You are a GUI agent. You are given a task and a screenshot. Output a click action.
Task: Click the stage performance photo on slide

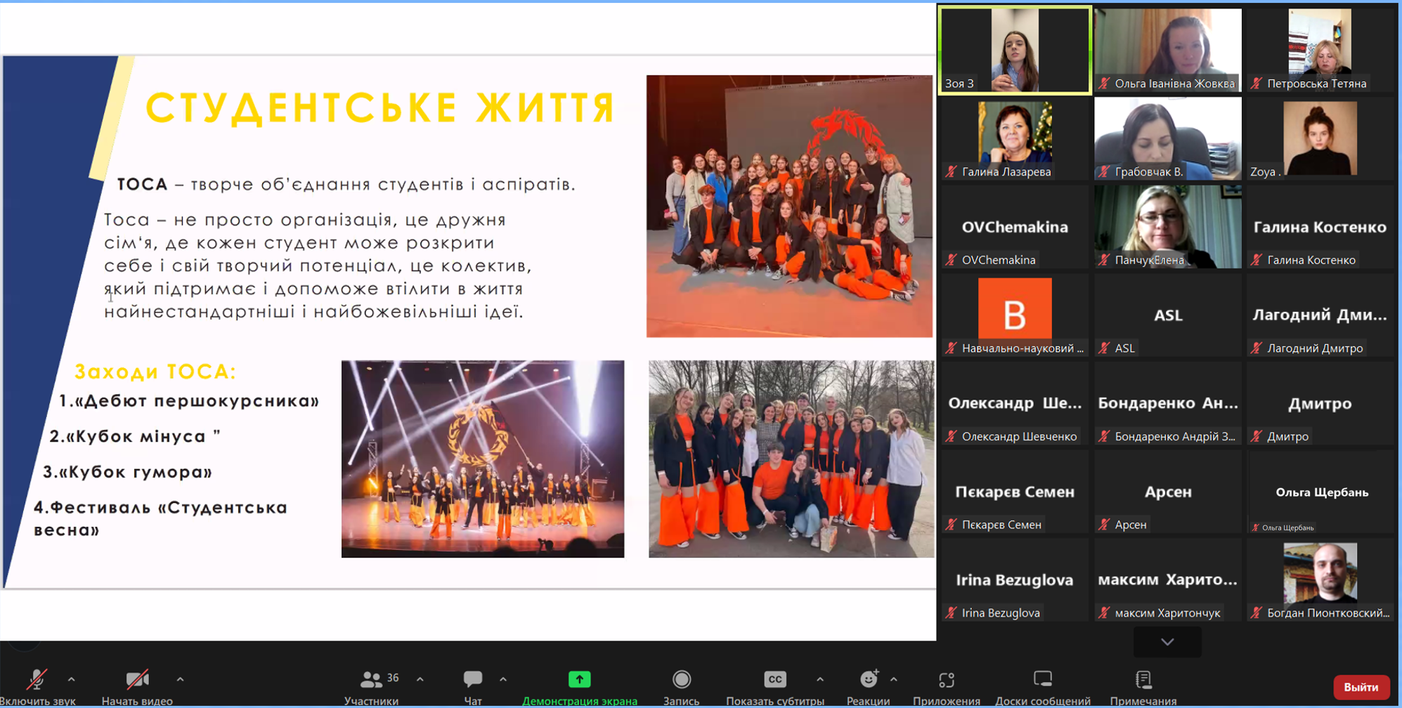click(482, 459)
